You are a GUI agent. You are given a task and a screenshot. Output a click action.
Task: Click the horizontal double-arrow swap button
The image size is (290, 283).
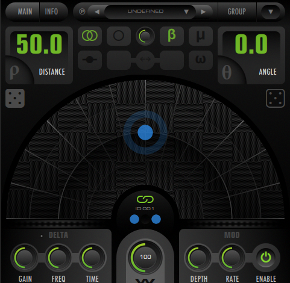coord(145,60)
